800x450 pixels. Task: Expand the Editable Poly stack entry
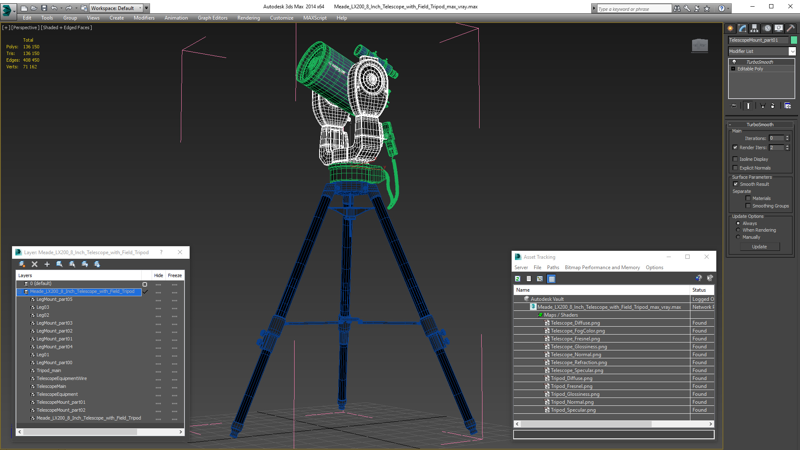pyautogui.click(x=733, y=69)
